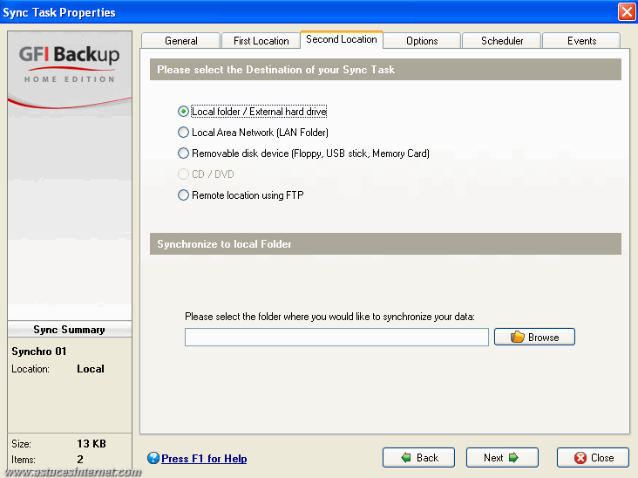Click the green left arrow on Back
Viewport: 638px width, 478px height.
pos(406,458)
